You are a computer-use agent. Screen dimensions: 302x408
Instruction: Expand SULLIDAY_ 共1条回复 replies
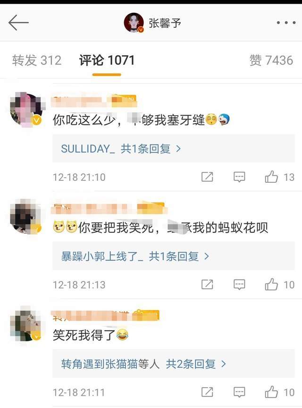point(174,149)
